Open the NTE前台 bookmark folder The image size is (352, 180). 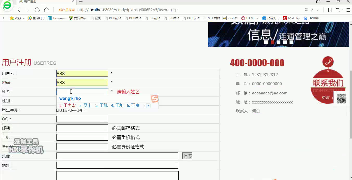[x=191, y=18]
